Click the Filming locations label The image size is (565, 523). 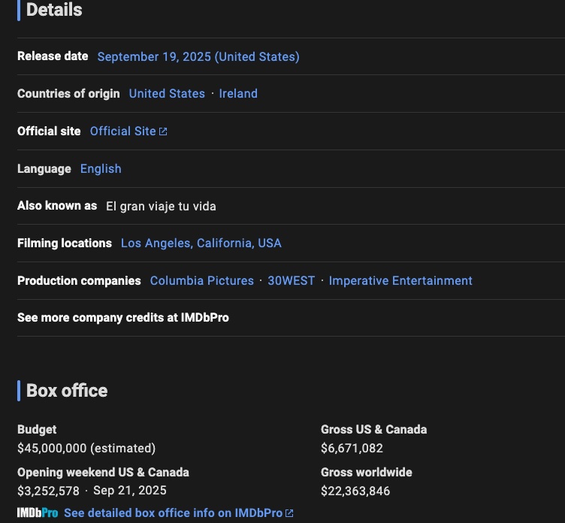coord(65,243)
